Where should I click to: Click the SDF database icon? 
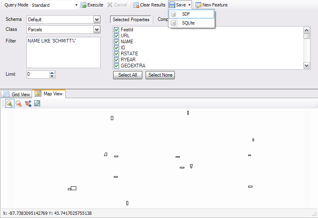(173, 14)
